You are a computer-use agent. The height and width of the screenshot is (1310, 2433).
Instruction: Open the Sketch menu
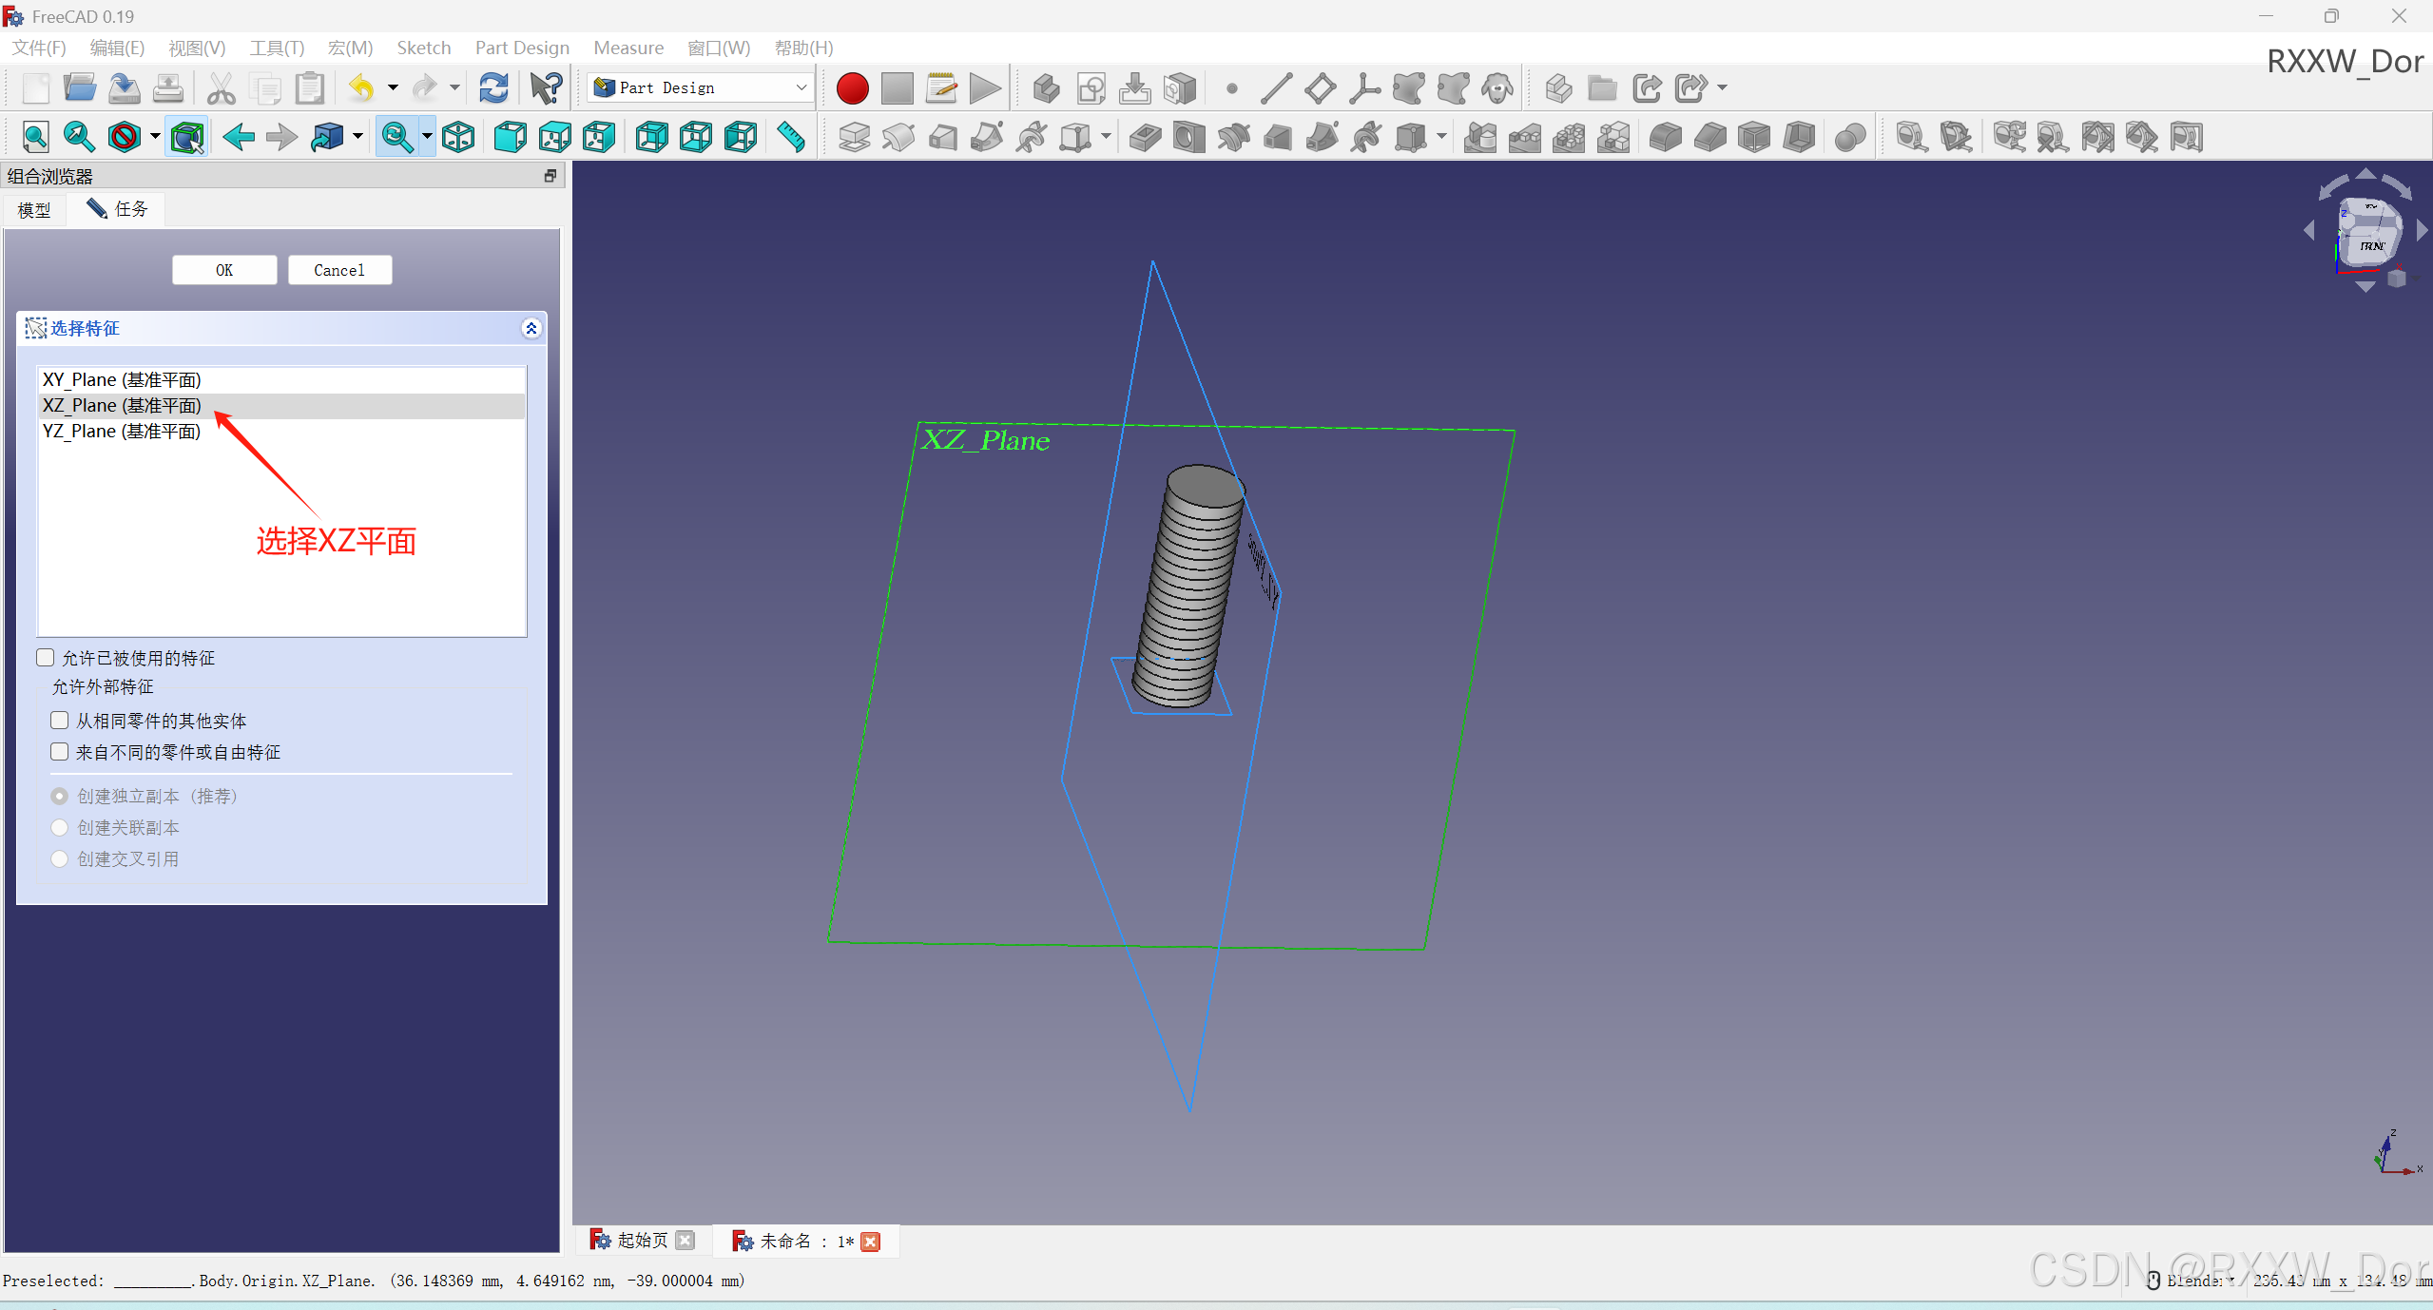(423, 48)
